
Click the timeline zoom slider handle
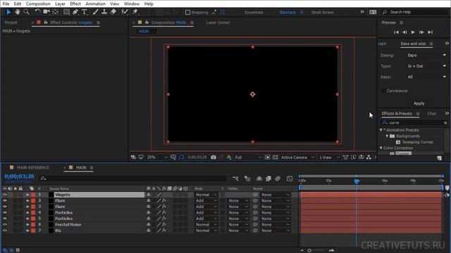click(309, 250)
